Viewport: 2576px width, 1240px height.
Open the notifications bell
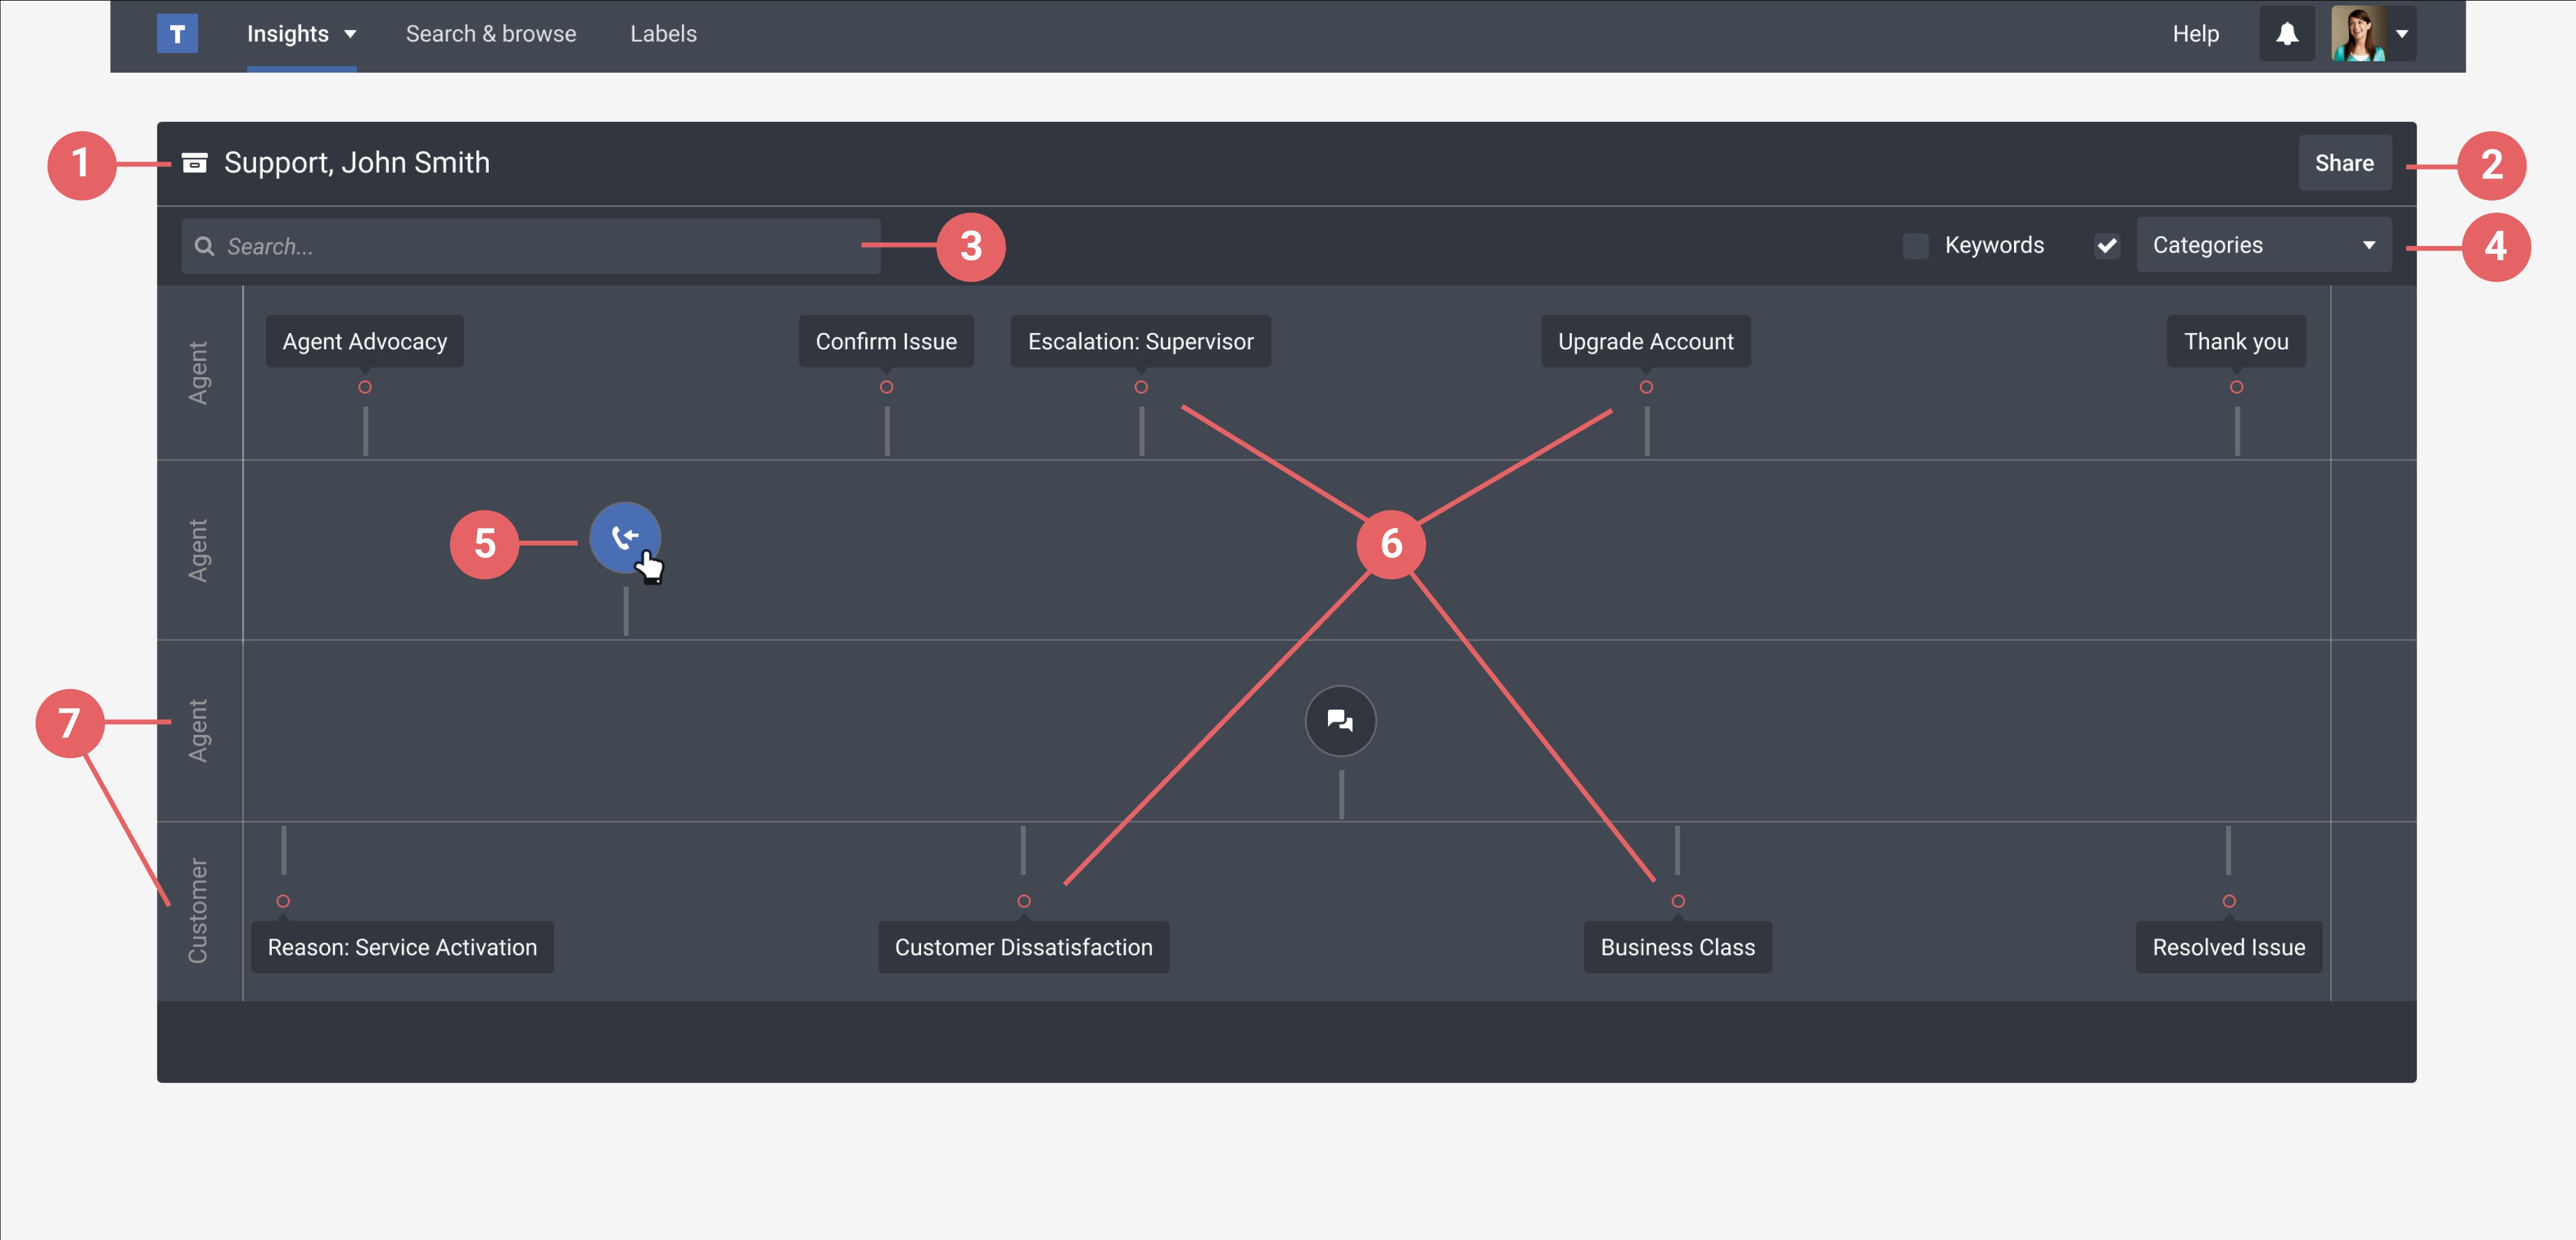(2287, 33)
